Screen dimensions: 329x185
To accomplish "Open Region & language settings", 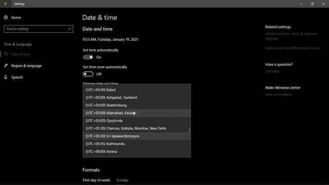I will click(26, 66).
